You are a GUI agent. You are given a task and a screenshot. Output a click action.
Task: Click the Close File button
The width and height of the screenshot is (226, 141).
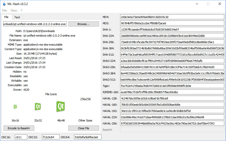tap(84, 128)
